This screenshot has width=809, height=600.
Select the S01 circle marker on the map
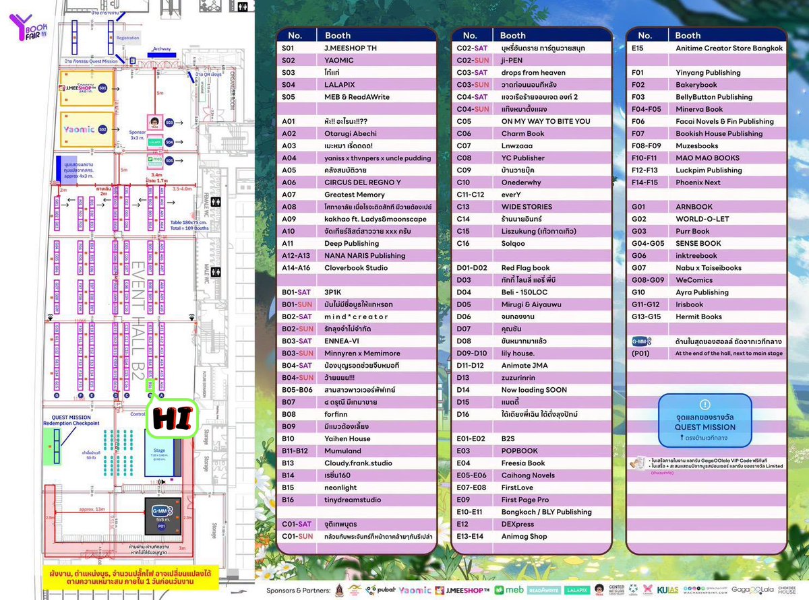(103, 88)
